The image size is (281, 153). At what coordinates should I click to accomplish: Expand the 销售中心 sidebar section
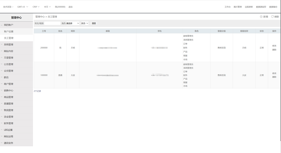tap(17, 91)
